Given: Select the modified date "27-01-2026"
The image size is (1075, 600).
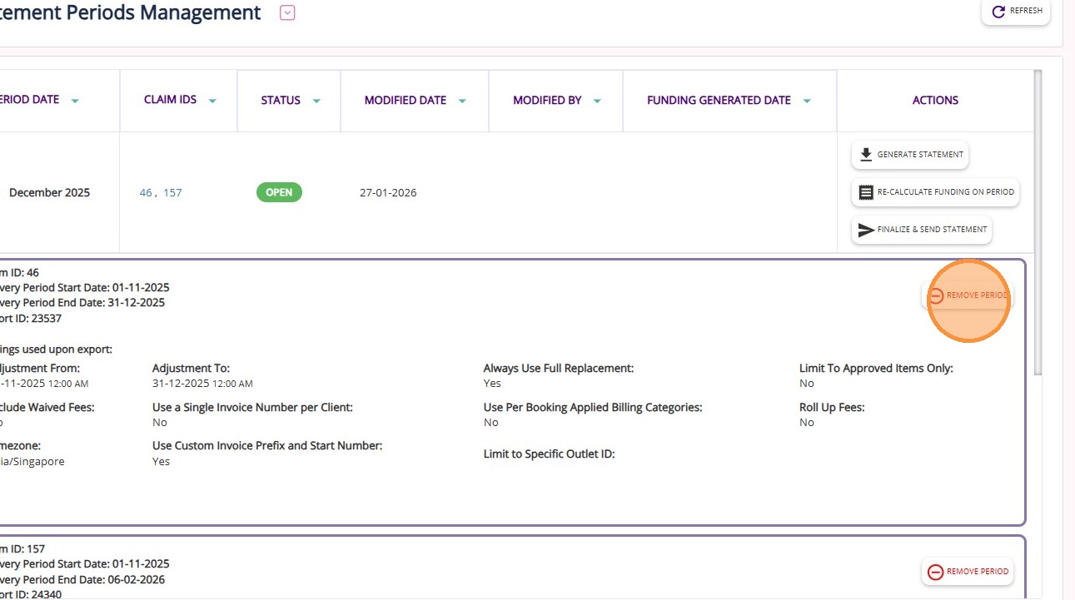Looking at the screenshot, I should click(388, 193).
